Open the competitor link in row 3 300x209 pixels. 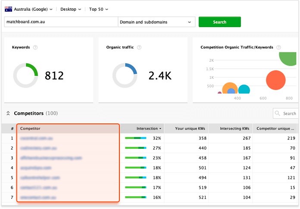[x=51, y=158]
